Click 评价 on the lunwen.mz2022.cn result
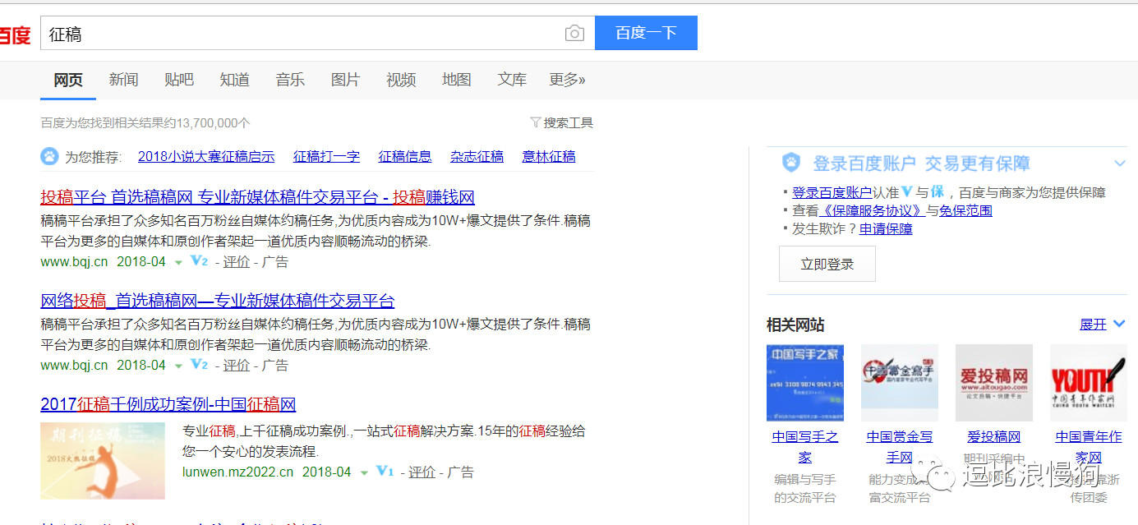This screenshot has width=1138, height=525. [422, 472]
